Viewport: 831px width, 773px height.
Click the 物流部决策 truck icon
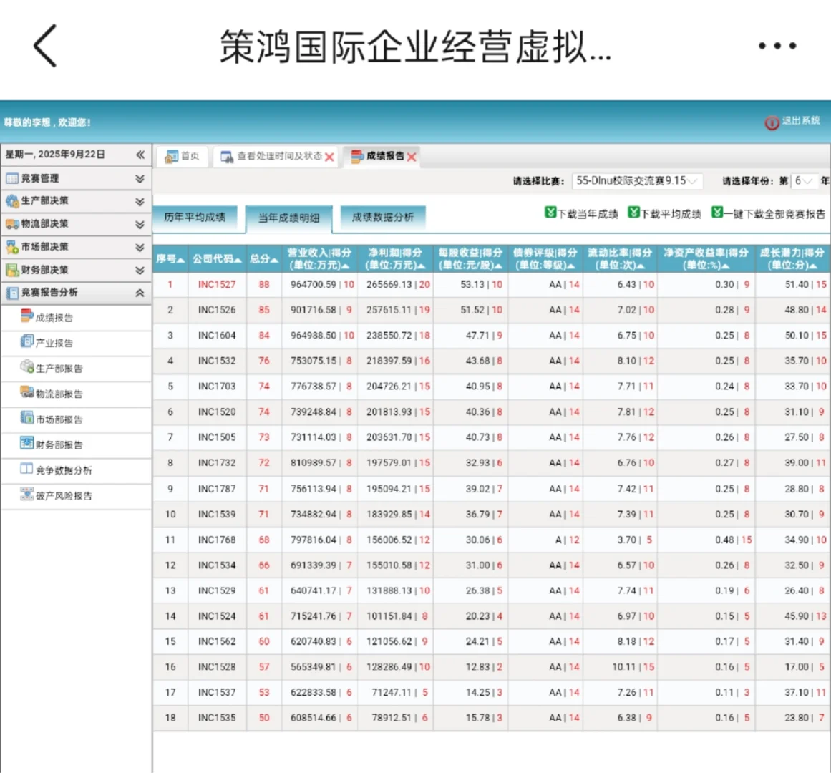pos(11,224)
